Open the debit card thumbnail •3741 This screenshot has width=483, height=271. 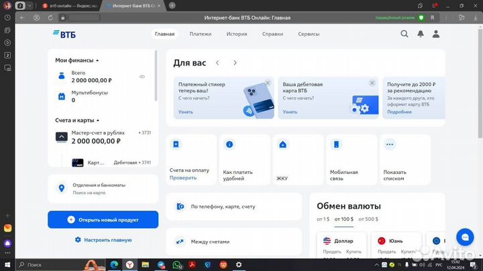(x=78, y=163)
